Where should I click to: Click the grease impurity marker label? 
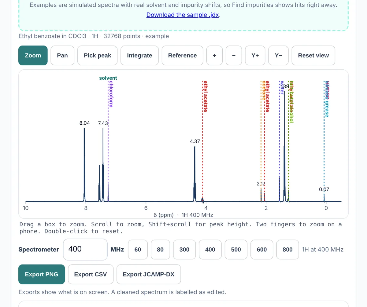(x=327, y=99)
